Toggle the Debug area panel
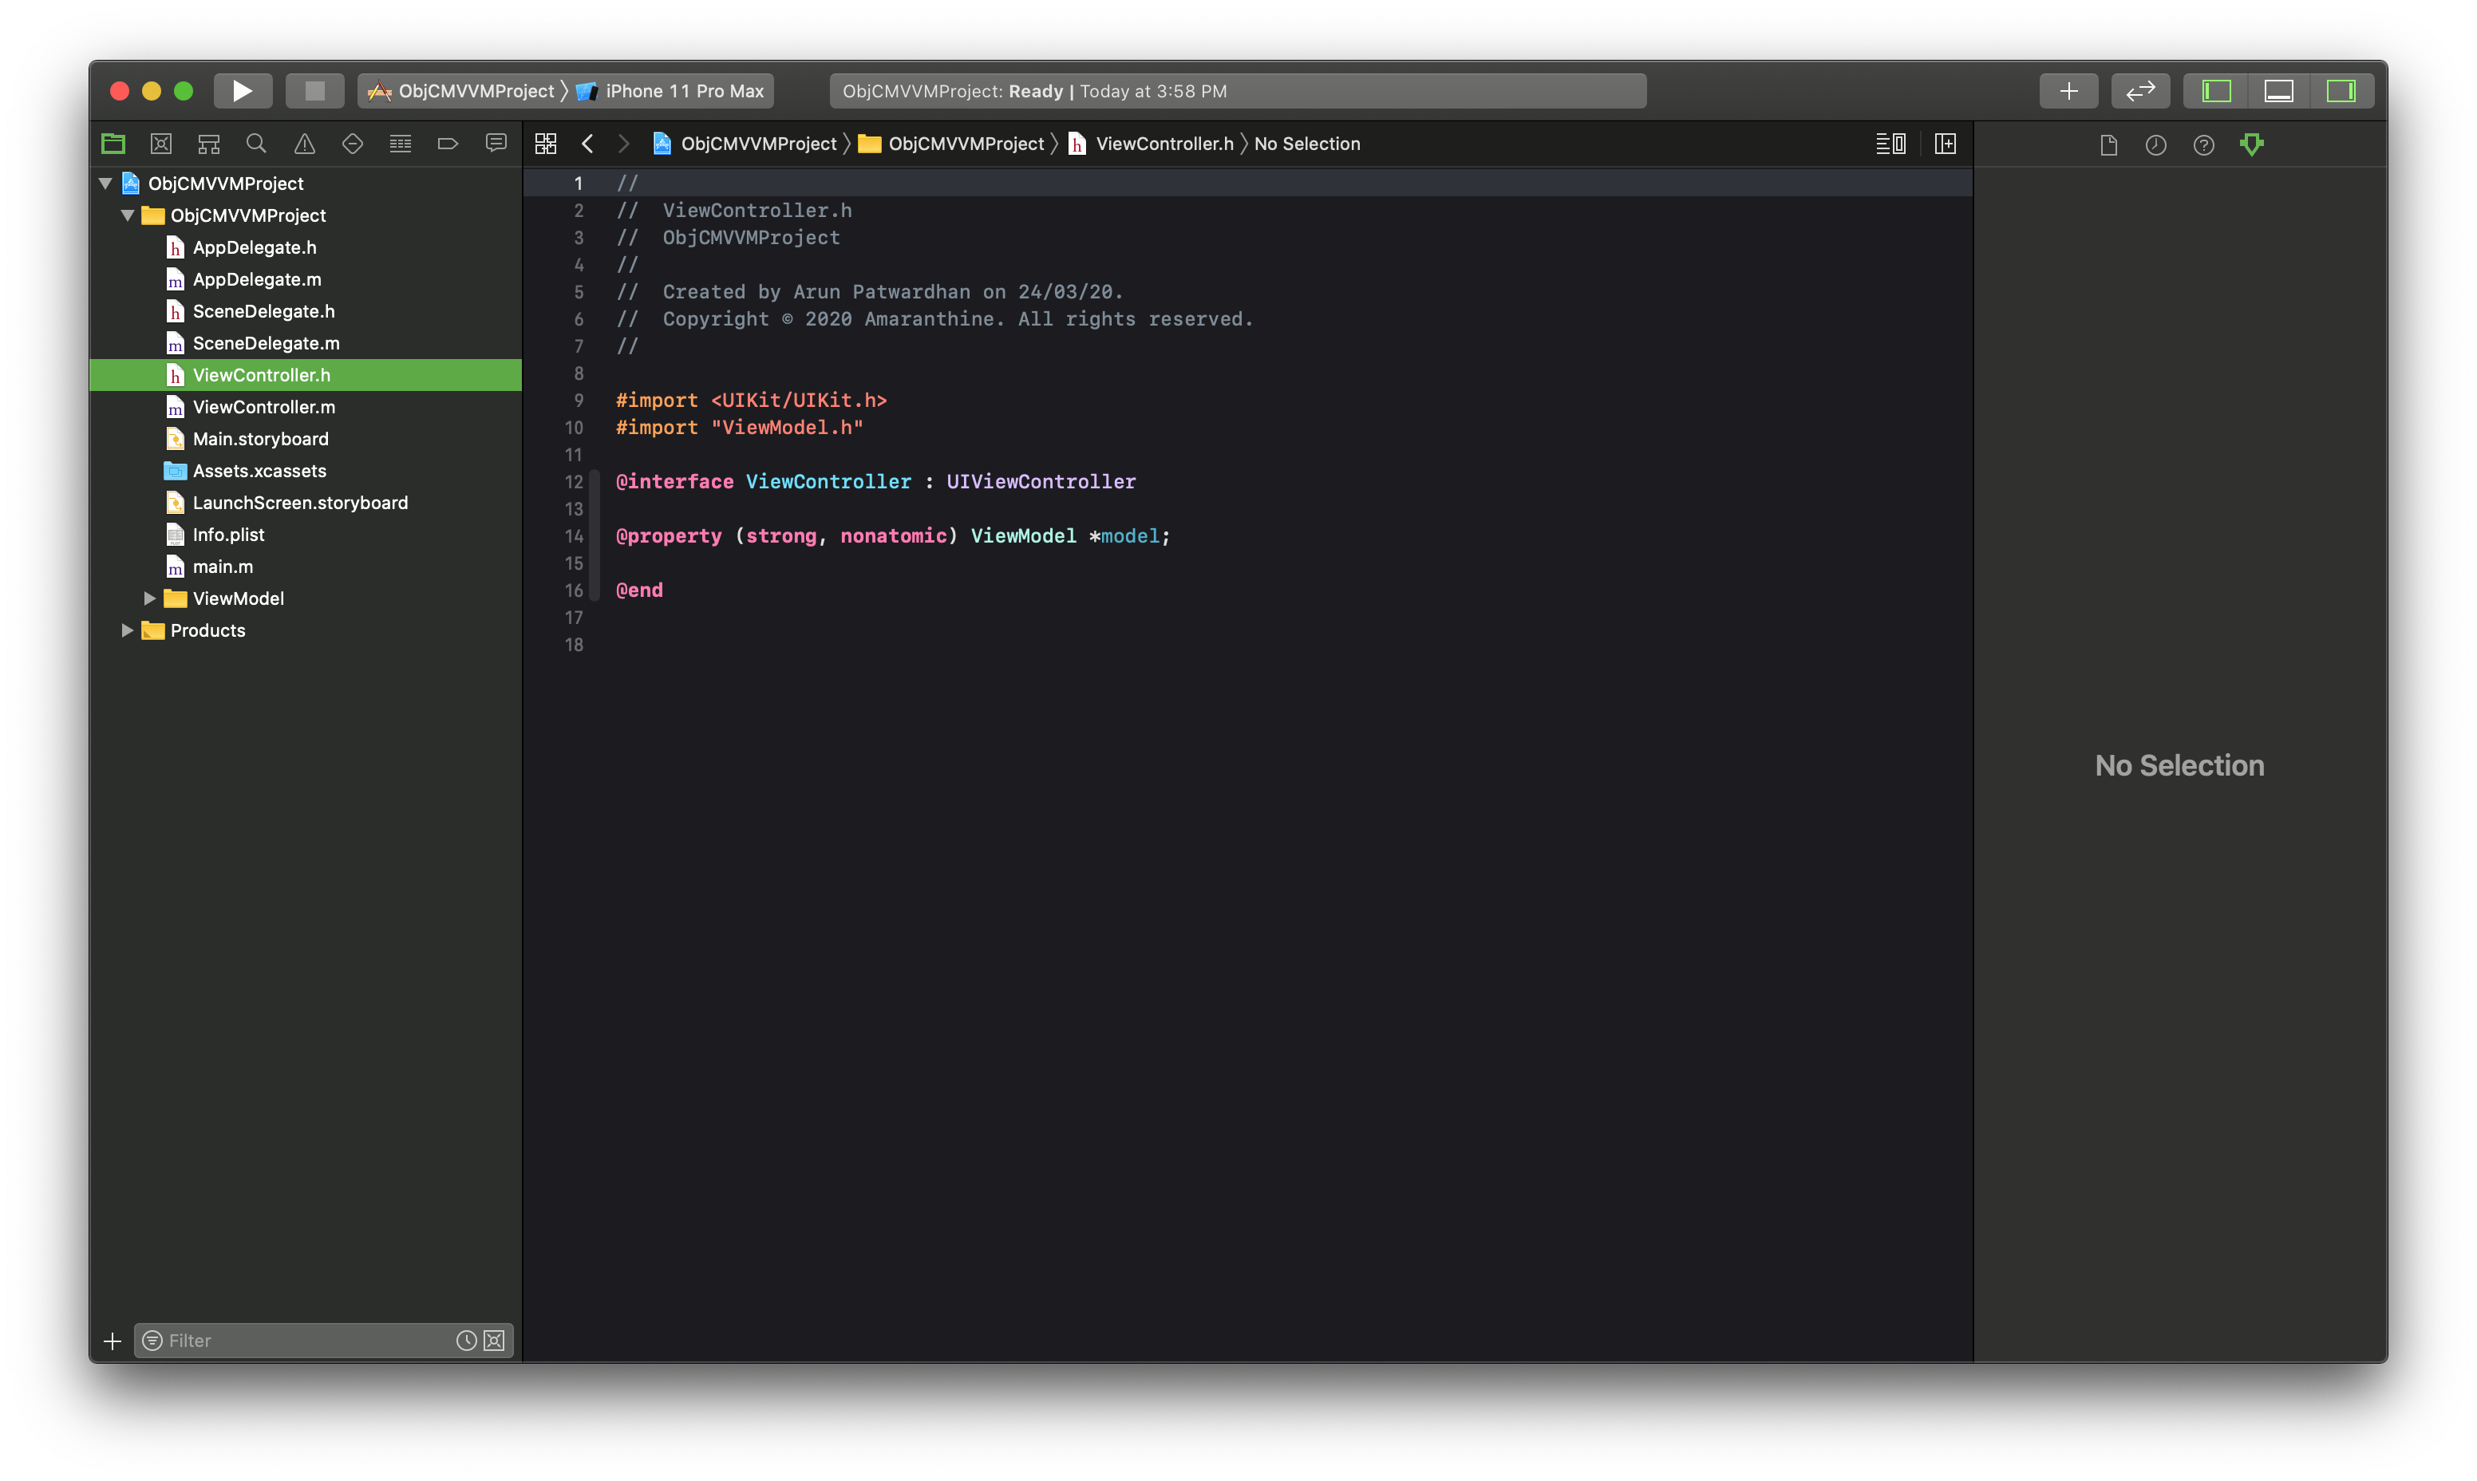 click(2278, 91)
